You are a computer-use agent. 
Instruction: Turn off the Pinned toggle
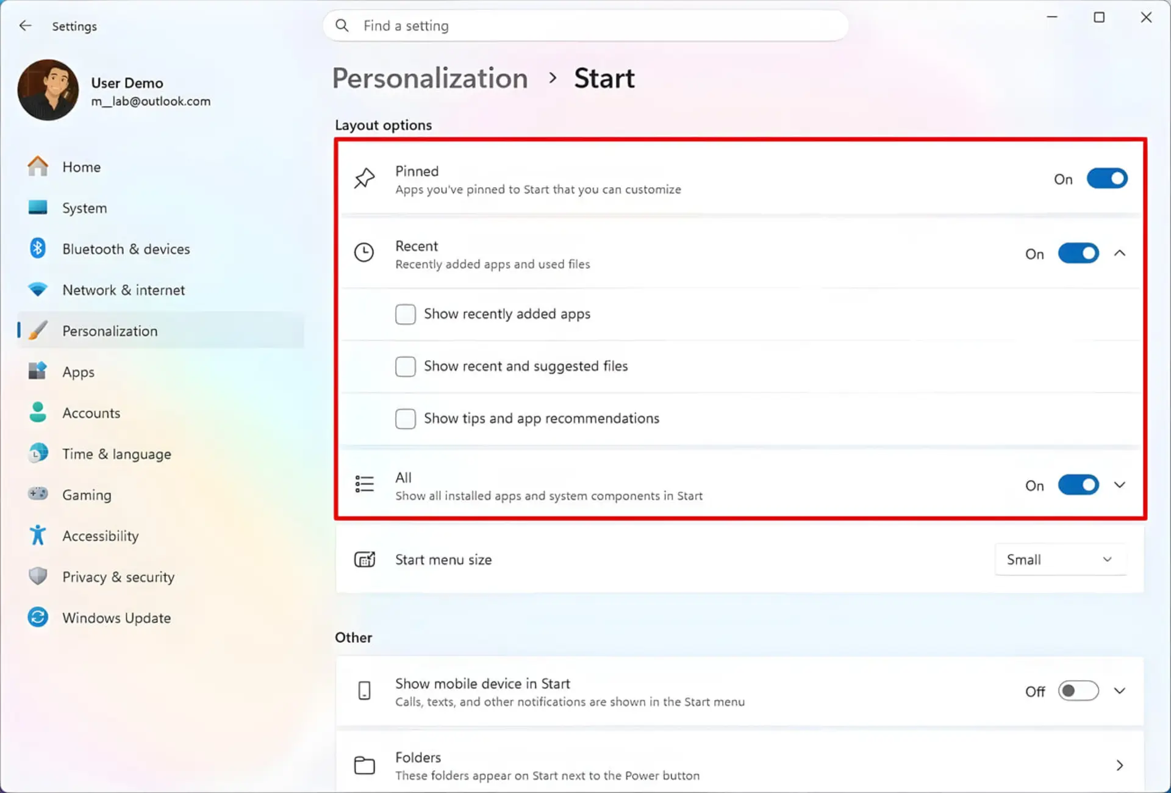coord(1107,179)
